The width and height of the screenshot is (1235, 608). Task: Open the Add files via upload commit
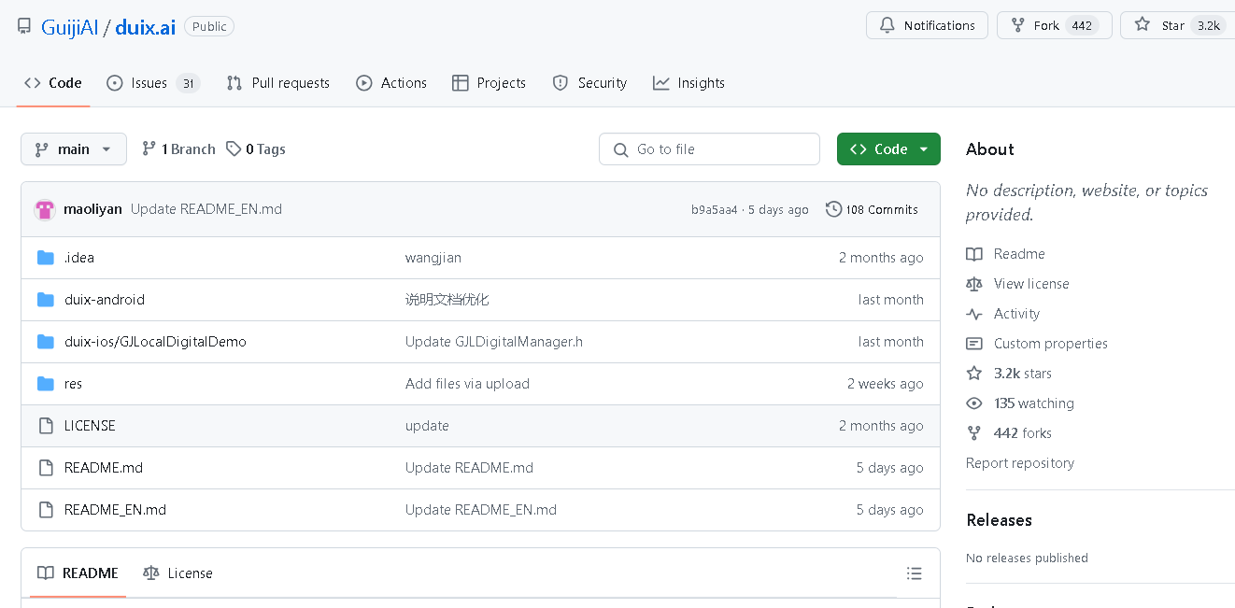coord(467,384)
